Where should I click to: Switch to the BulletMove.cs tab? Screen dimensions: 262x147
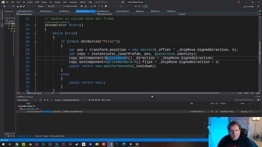65,11
